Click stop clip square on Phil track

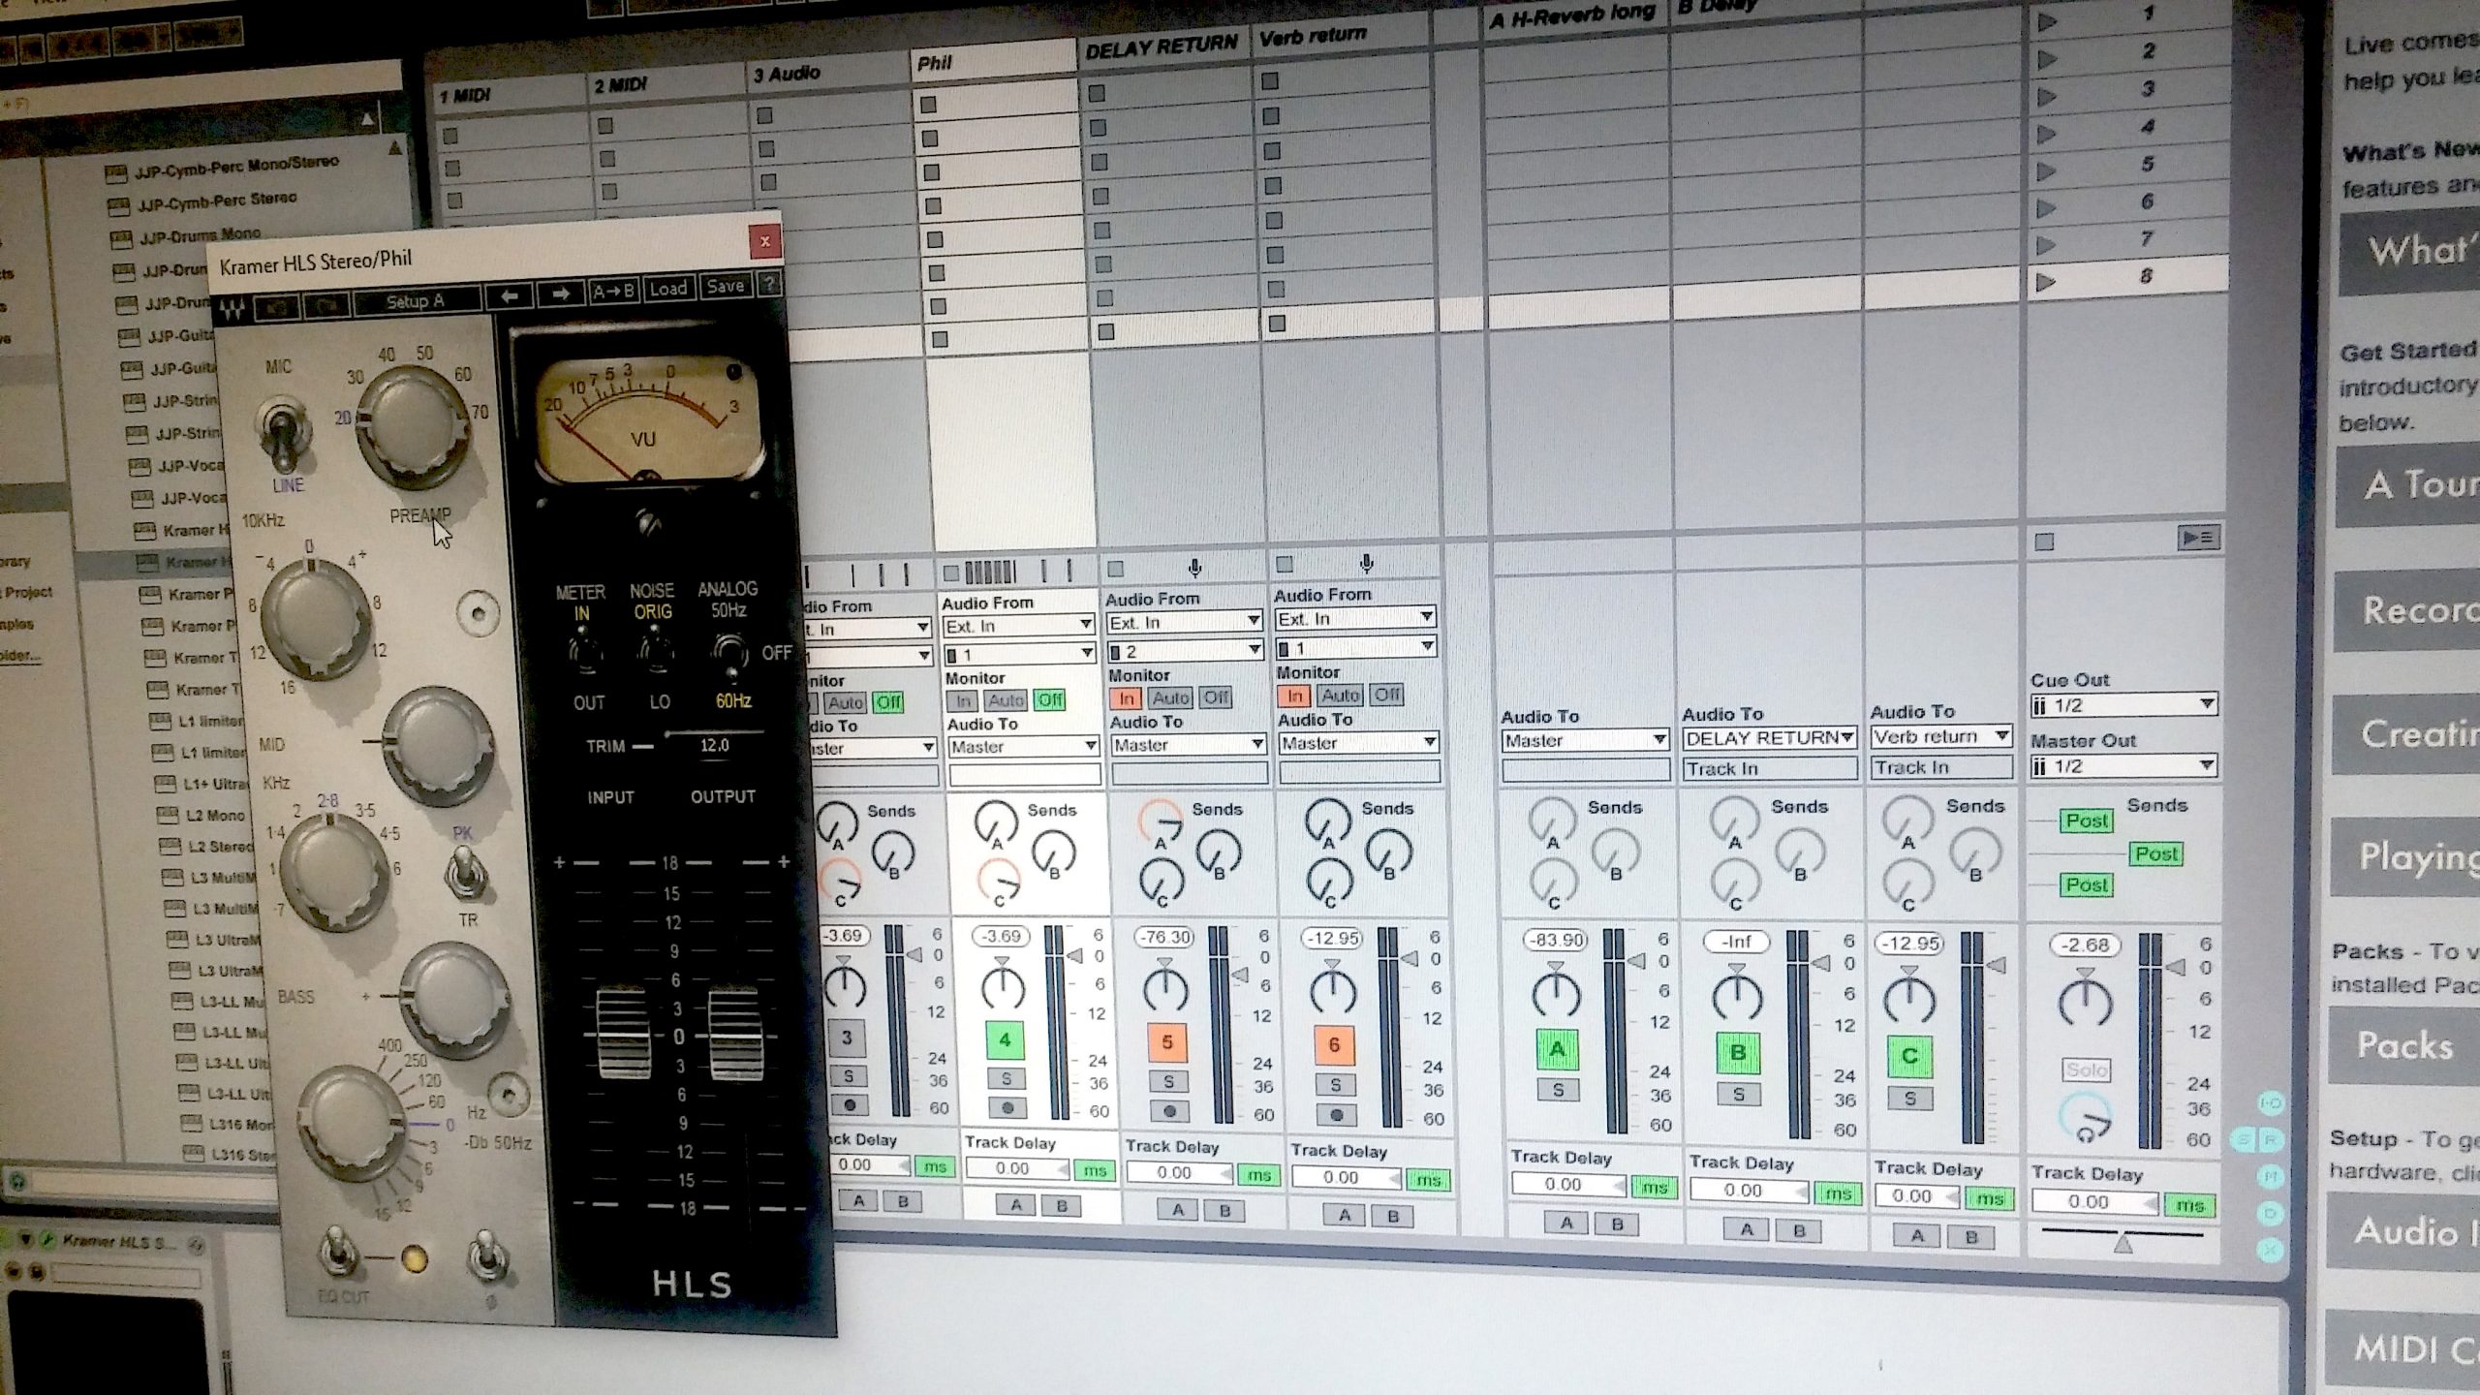point(949,572)
